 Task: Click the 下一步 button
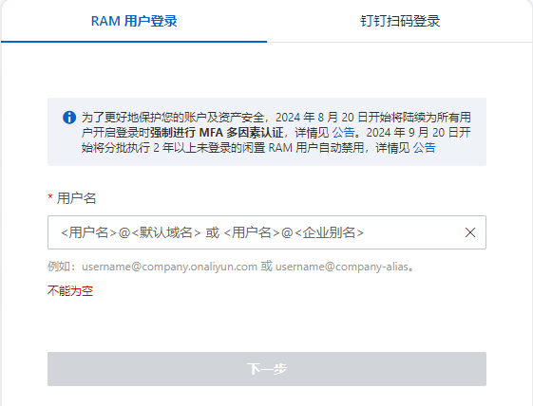point(267,369)
